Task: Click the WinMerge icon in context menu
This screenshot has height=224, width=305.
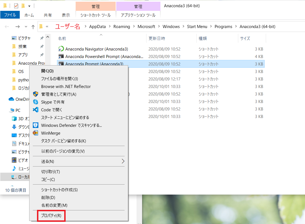Action: tap(36, 133)
